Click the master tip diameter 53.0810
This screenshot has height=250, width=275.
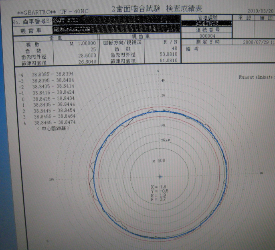pos(168,54)
